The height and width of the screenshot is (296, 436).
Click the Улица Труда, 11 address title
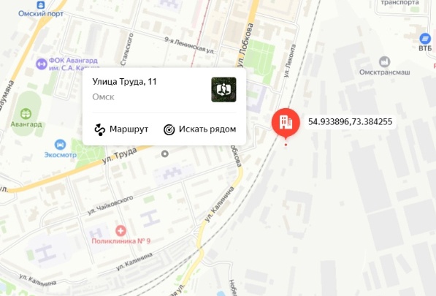click(124, 82)
